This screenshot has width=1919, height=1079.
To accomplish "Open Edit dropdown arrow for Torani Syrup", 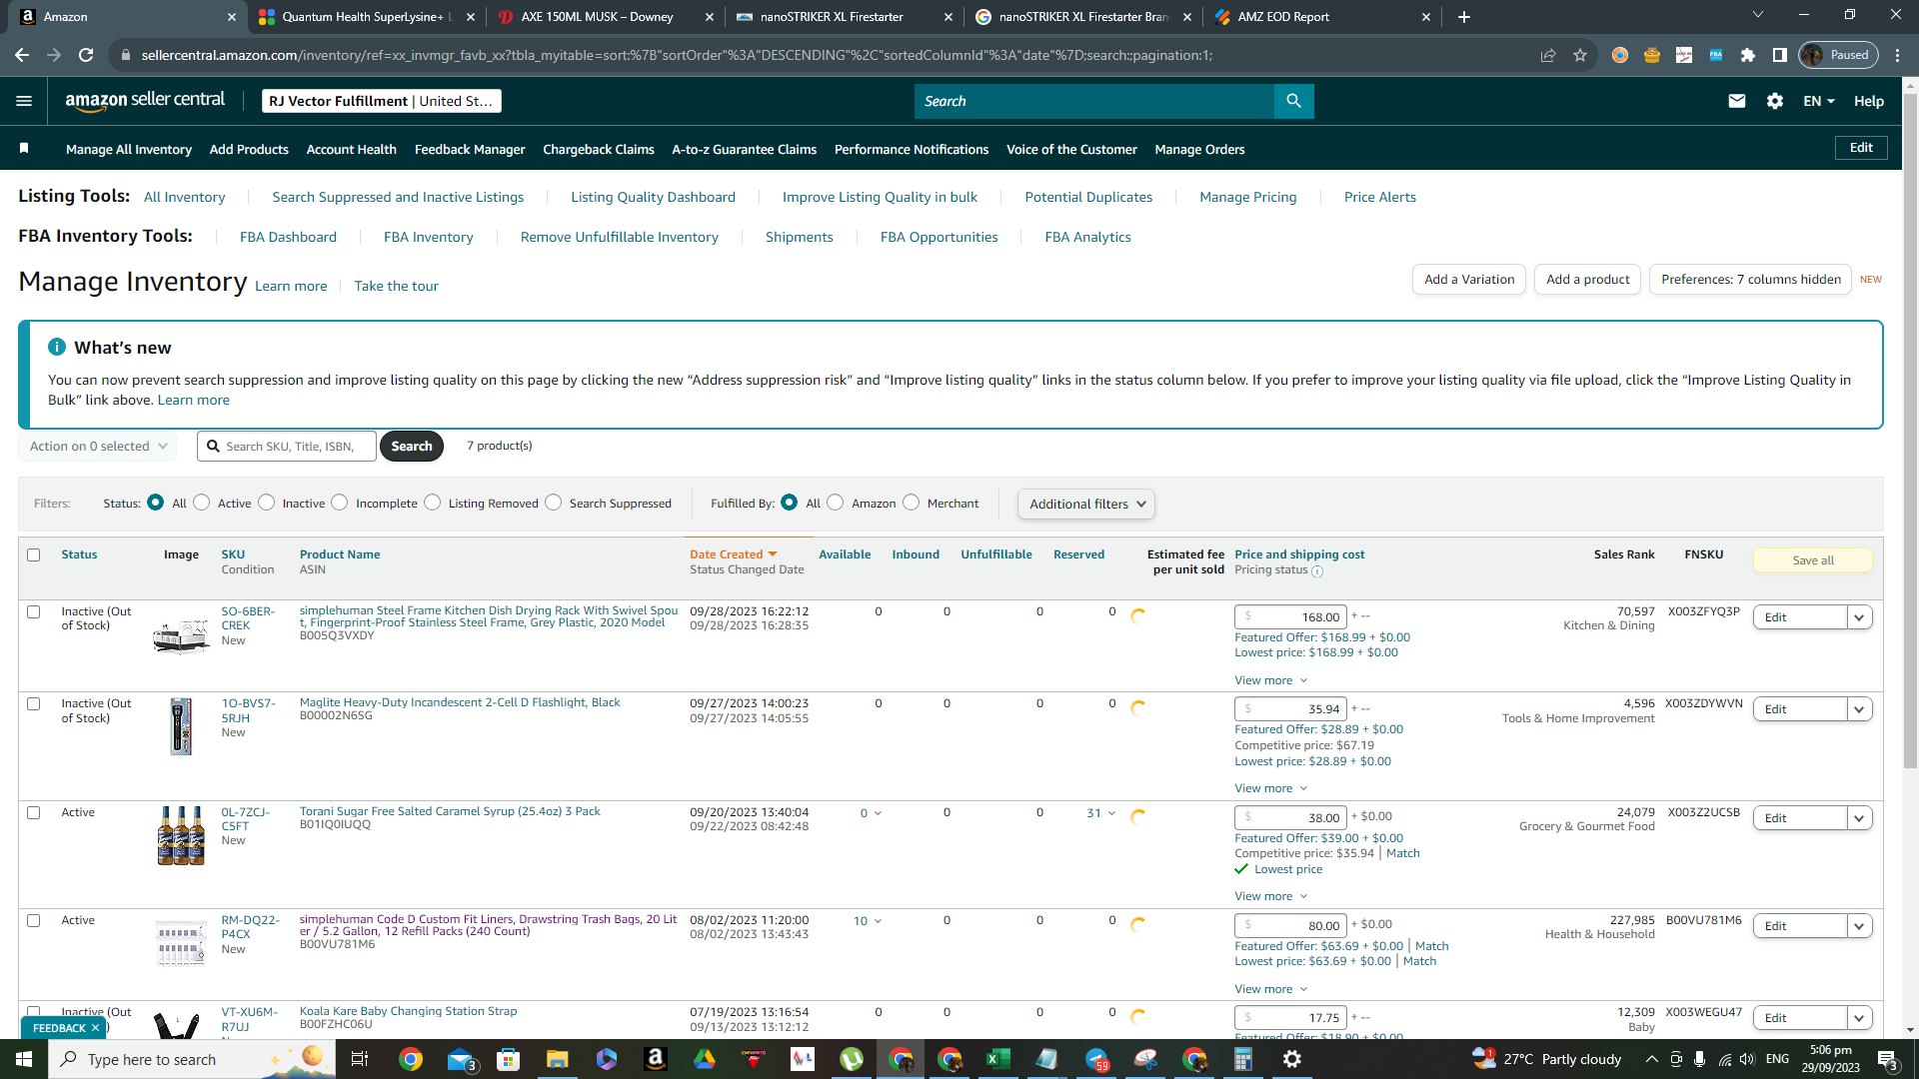I will (x=1859, y=818).
